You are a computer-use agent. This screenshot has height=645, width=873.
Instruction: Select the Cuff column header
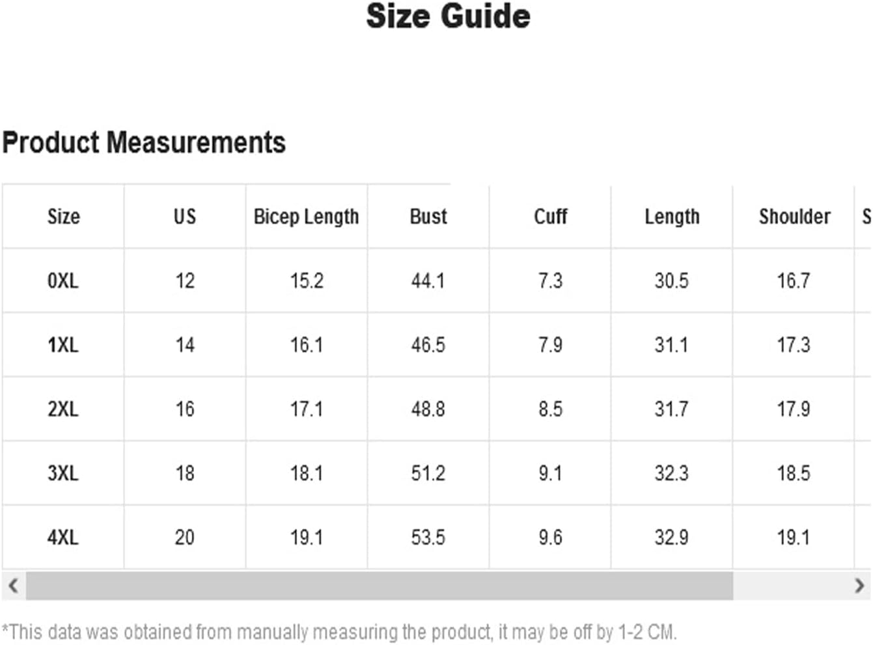click(551, 217)
